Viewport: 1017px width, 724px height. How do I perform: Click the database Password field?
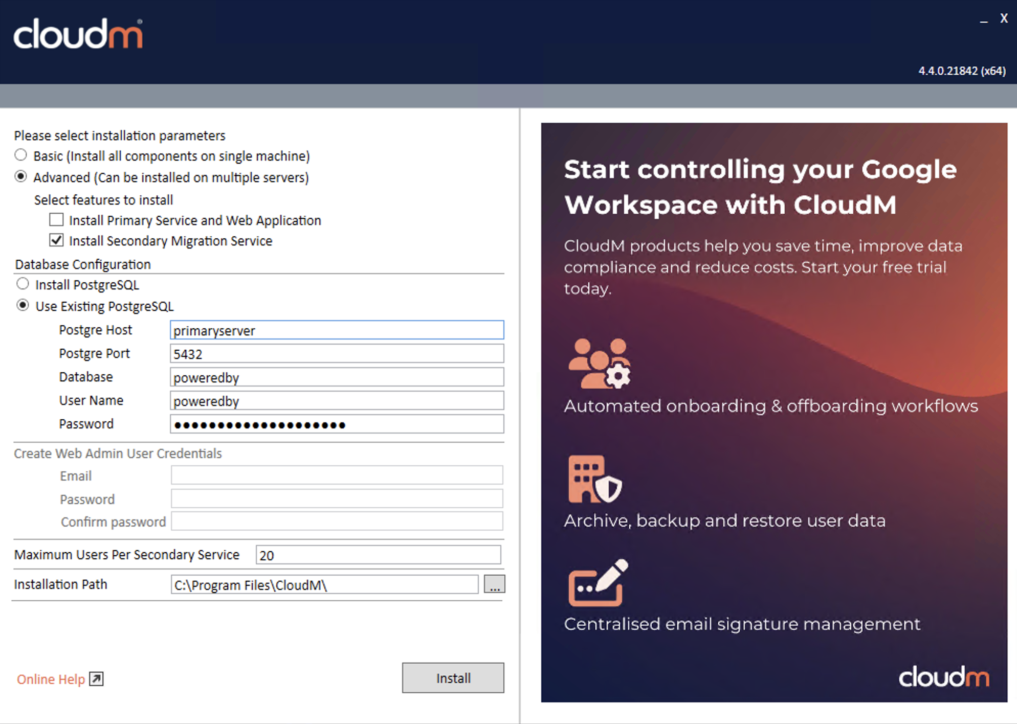click(337, 424)
